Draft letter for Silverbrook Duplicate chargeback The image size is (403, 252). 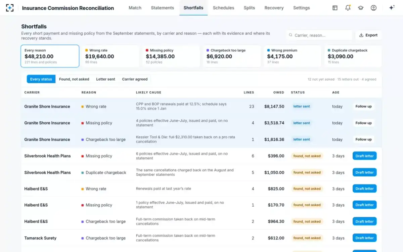click(x=364, y=172)
